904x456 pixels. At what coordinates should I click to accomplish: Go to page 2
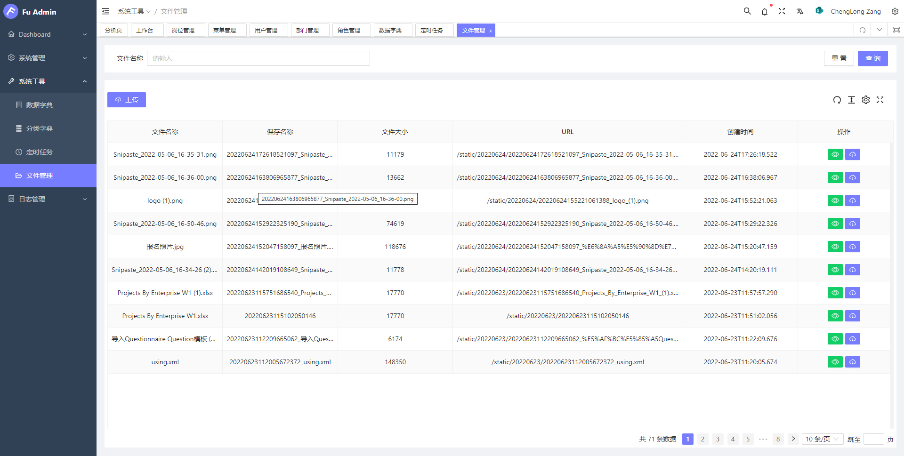pos(702,439)
